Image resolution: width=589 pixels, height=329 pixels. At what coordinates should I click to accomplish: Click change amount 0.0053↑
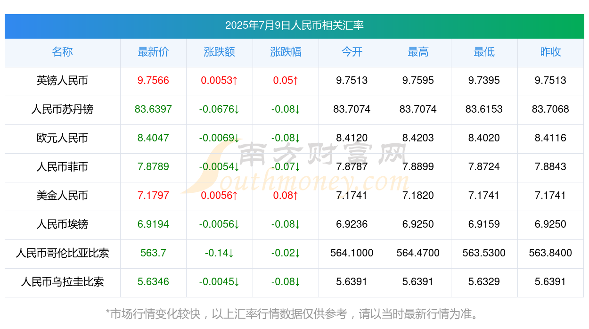pyautogui.click(x=220, y=81)
